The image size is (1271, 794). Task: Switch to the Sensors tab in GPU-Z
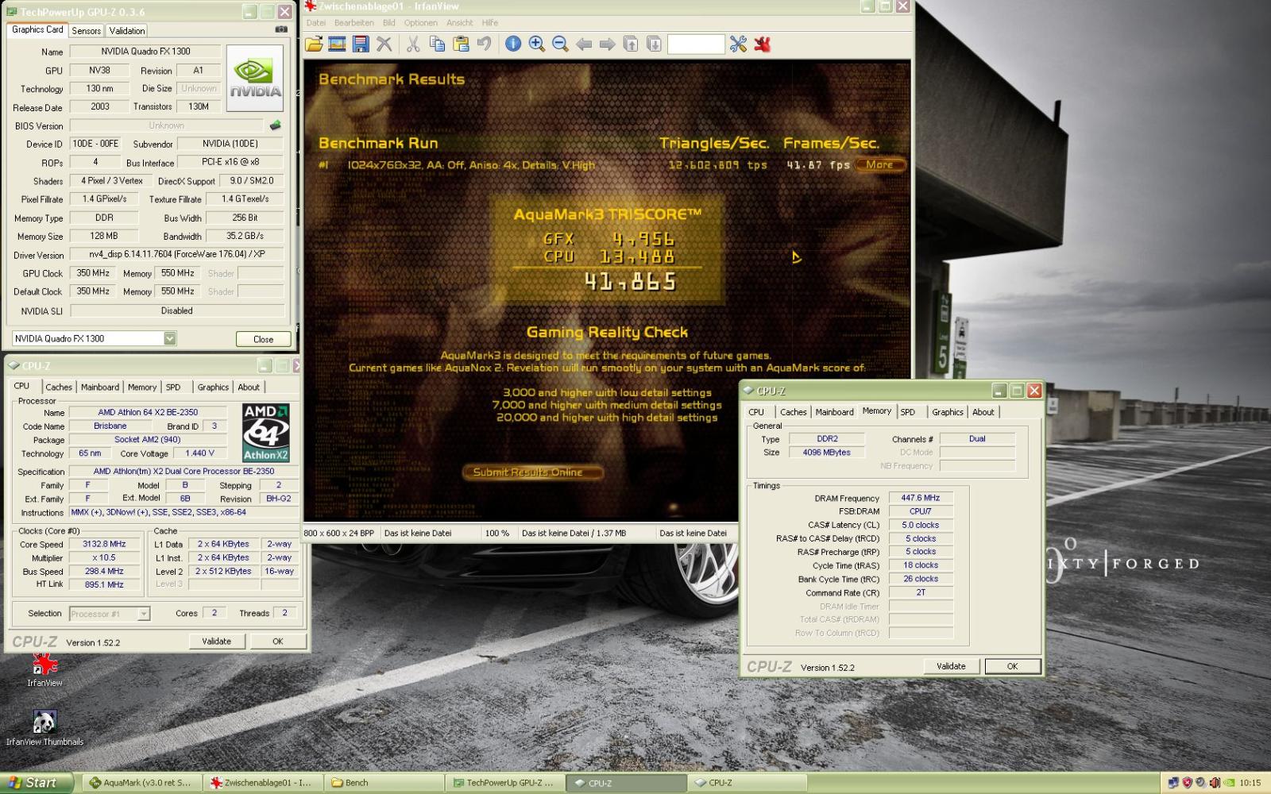86,31
